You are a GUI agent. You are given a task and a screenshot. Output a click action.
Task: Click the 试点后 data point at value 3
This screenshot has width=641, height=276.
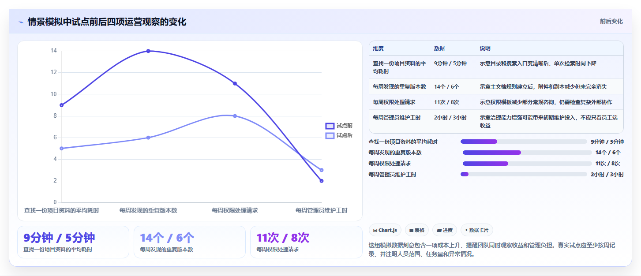click(x=322, y=170)
